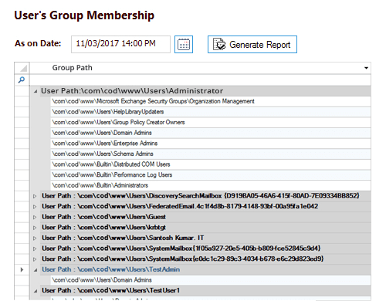Screen dimensions: 386x301
Task: Click the DiscoverySearchMailbox row text
Action: coord(201,196)
